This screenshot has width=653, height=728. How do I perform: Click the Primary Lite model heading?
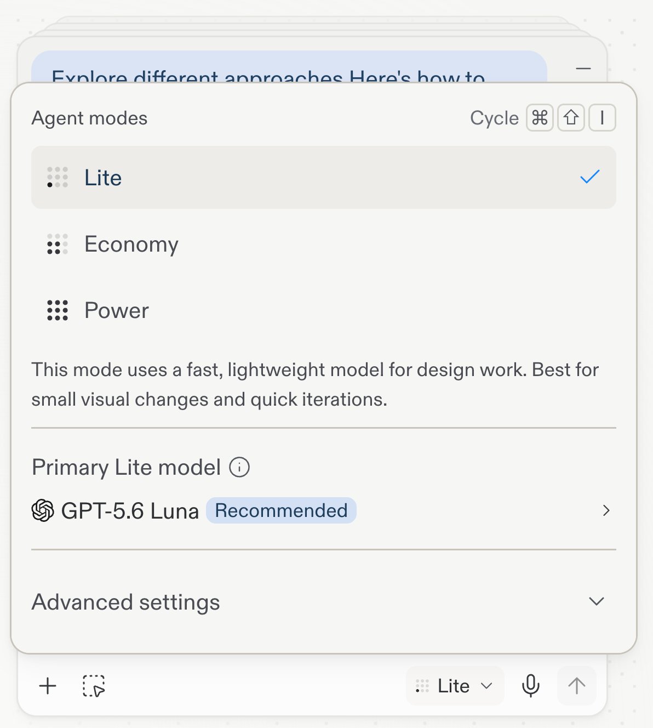[x=126, y=468]
